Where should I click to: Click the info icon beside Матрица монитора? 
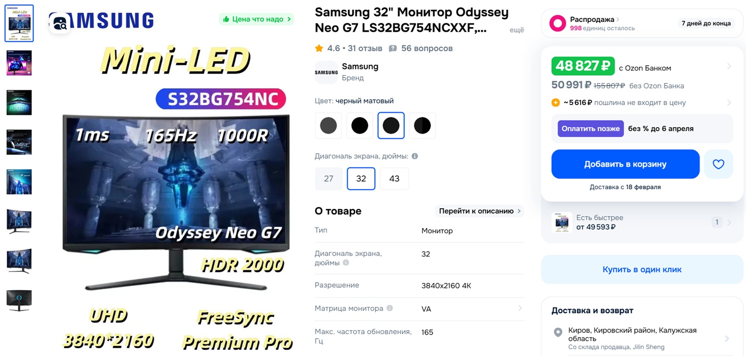(x=389, y=308)
